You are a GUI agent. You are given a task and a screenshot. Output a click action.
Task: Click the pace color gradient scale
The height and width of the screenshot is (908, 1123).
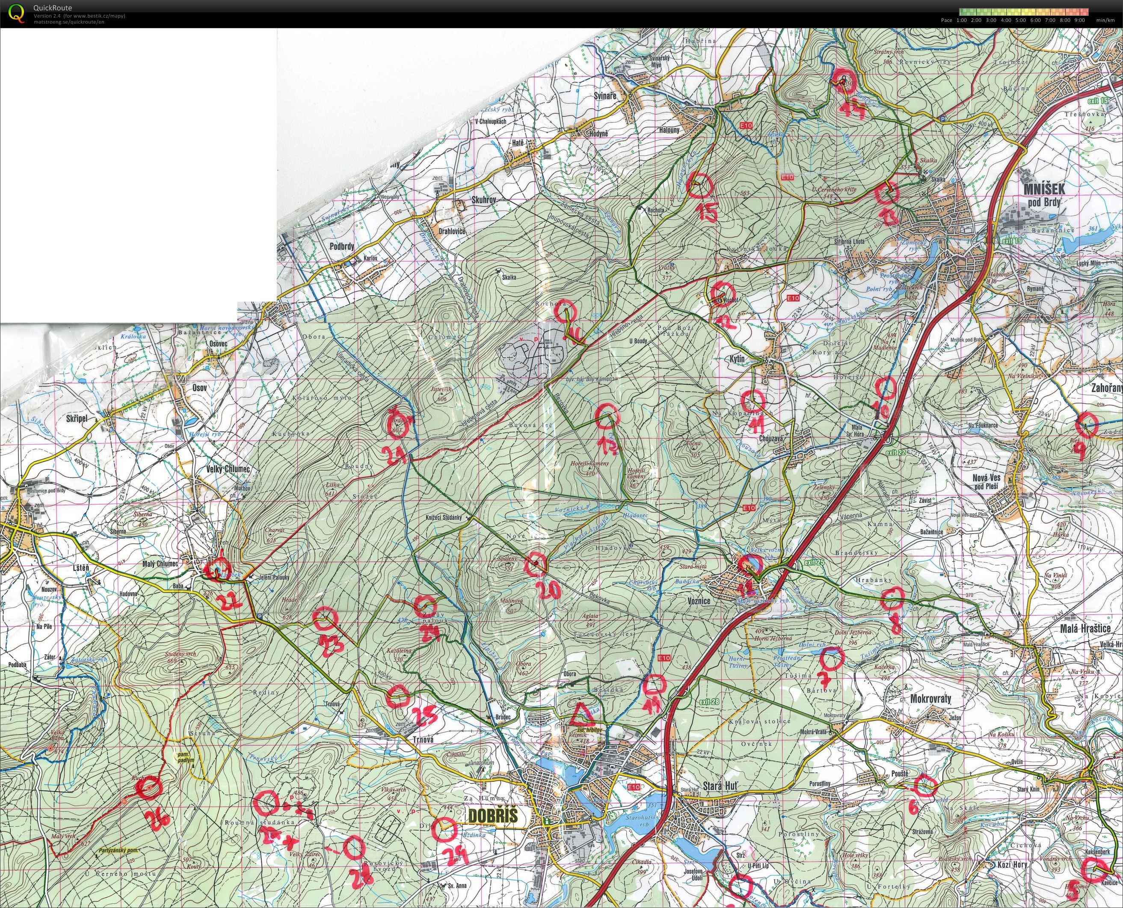(1024, 12)
